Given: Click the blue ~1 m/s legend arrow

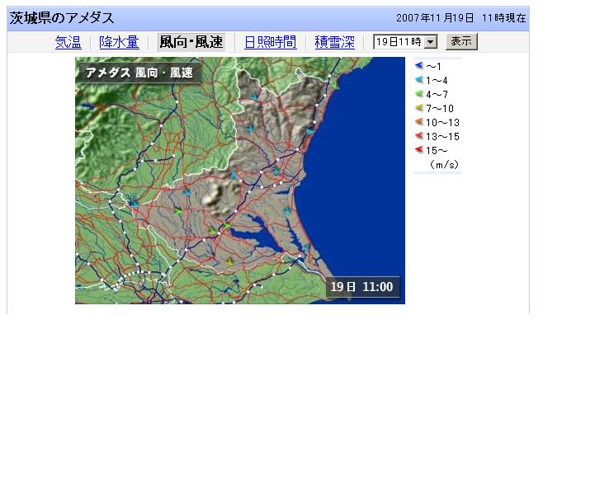Looking at the screenshot, I should tap(419, 65).
